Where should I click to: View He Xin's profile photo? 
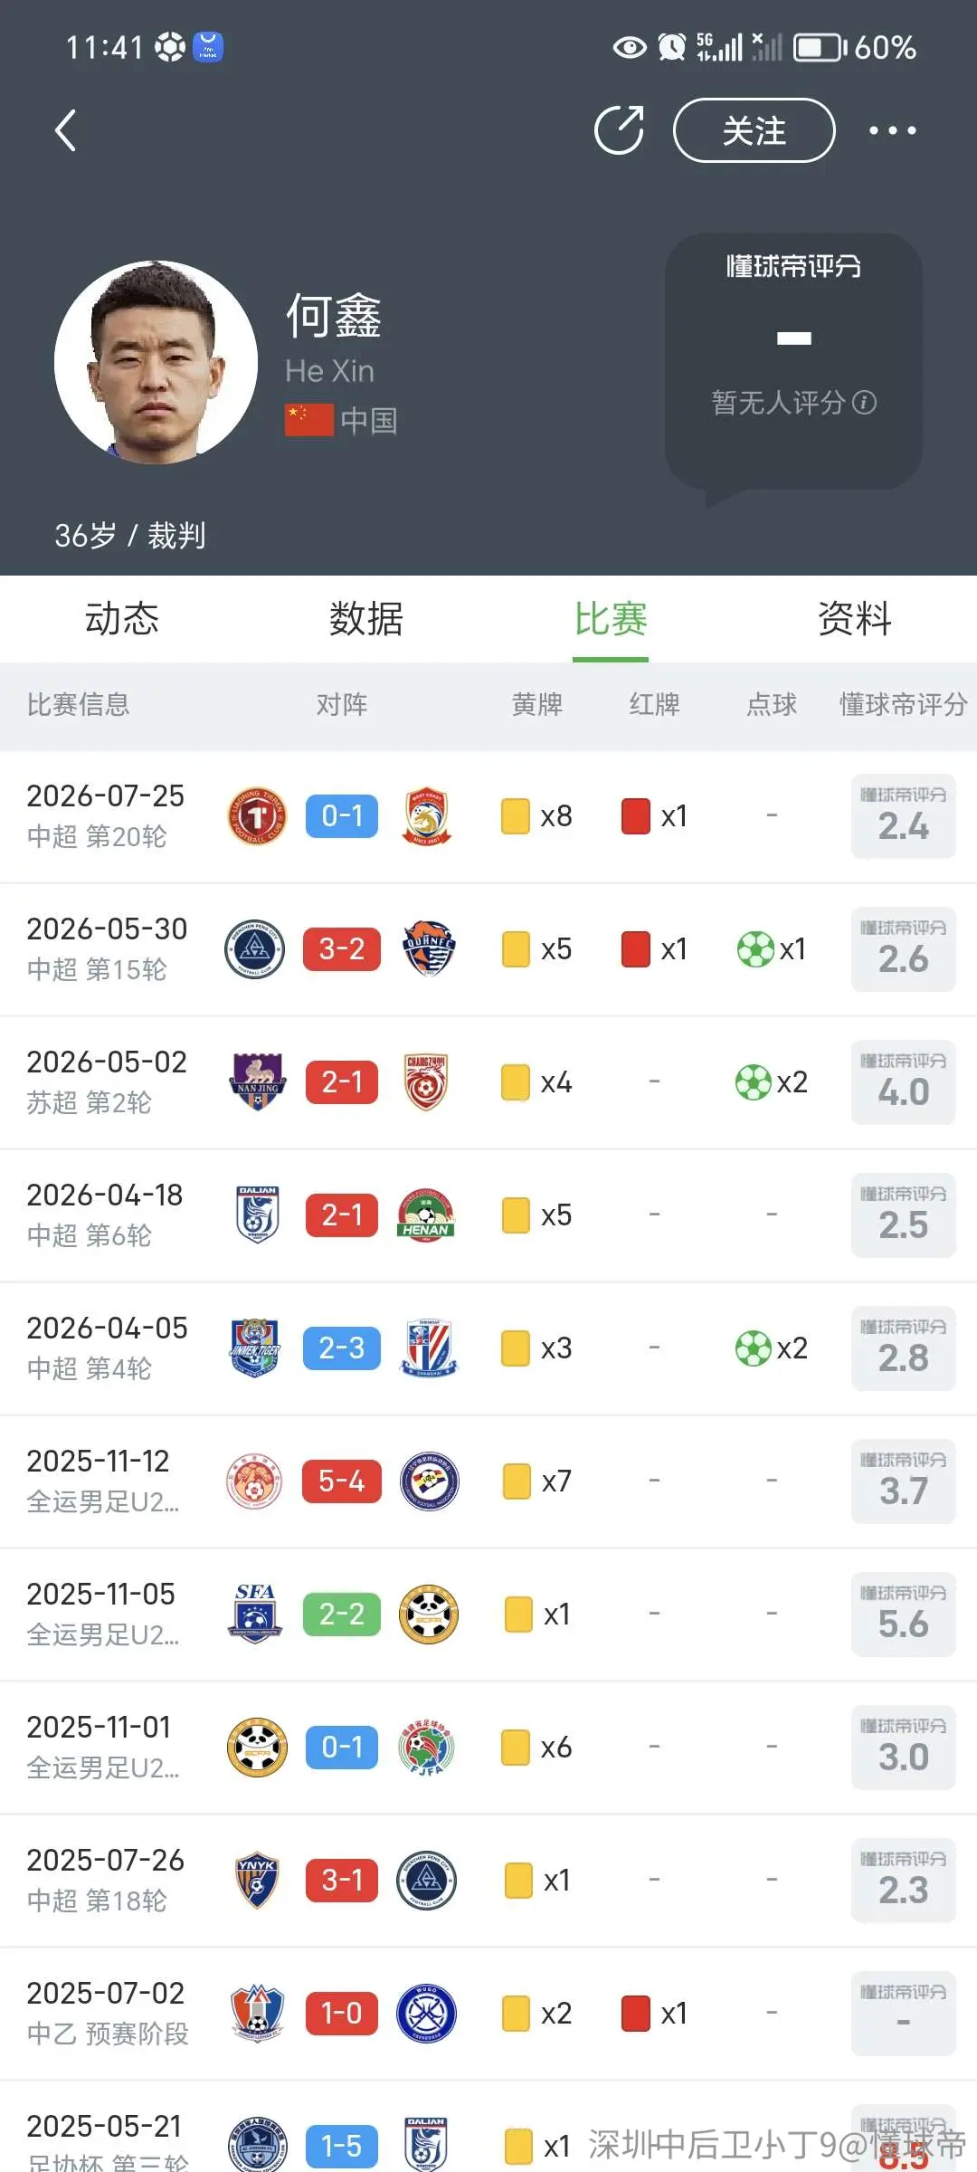[x=156, y=362]
